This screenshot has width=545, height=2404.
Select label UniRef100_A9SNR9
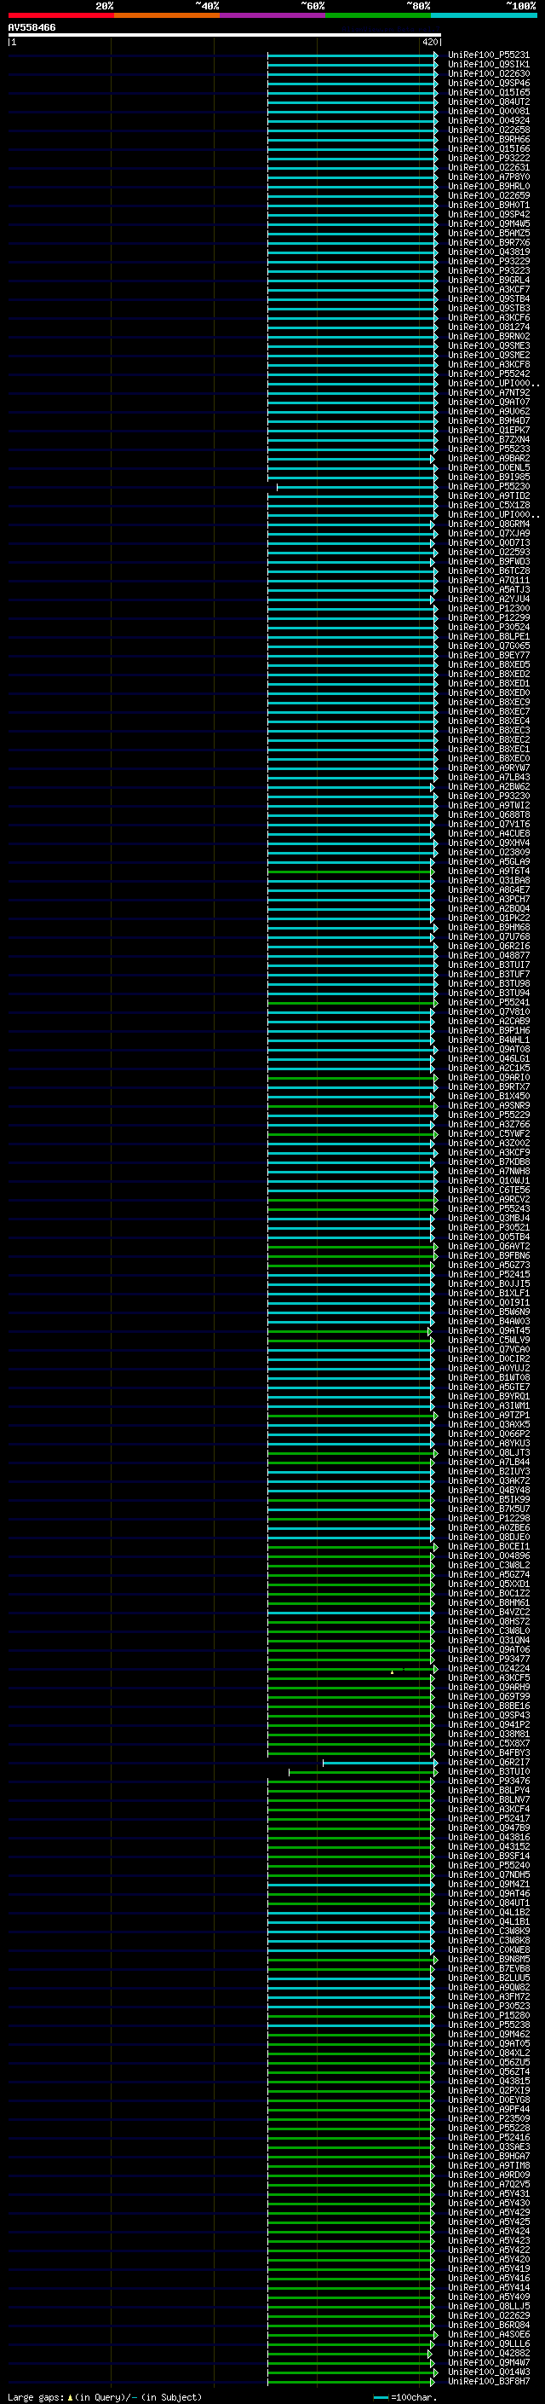(x=489, y=1106)
